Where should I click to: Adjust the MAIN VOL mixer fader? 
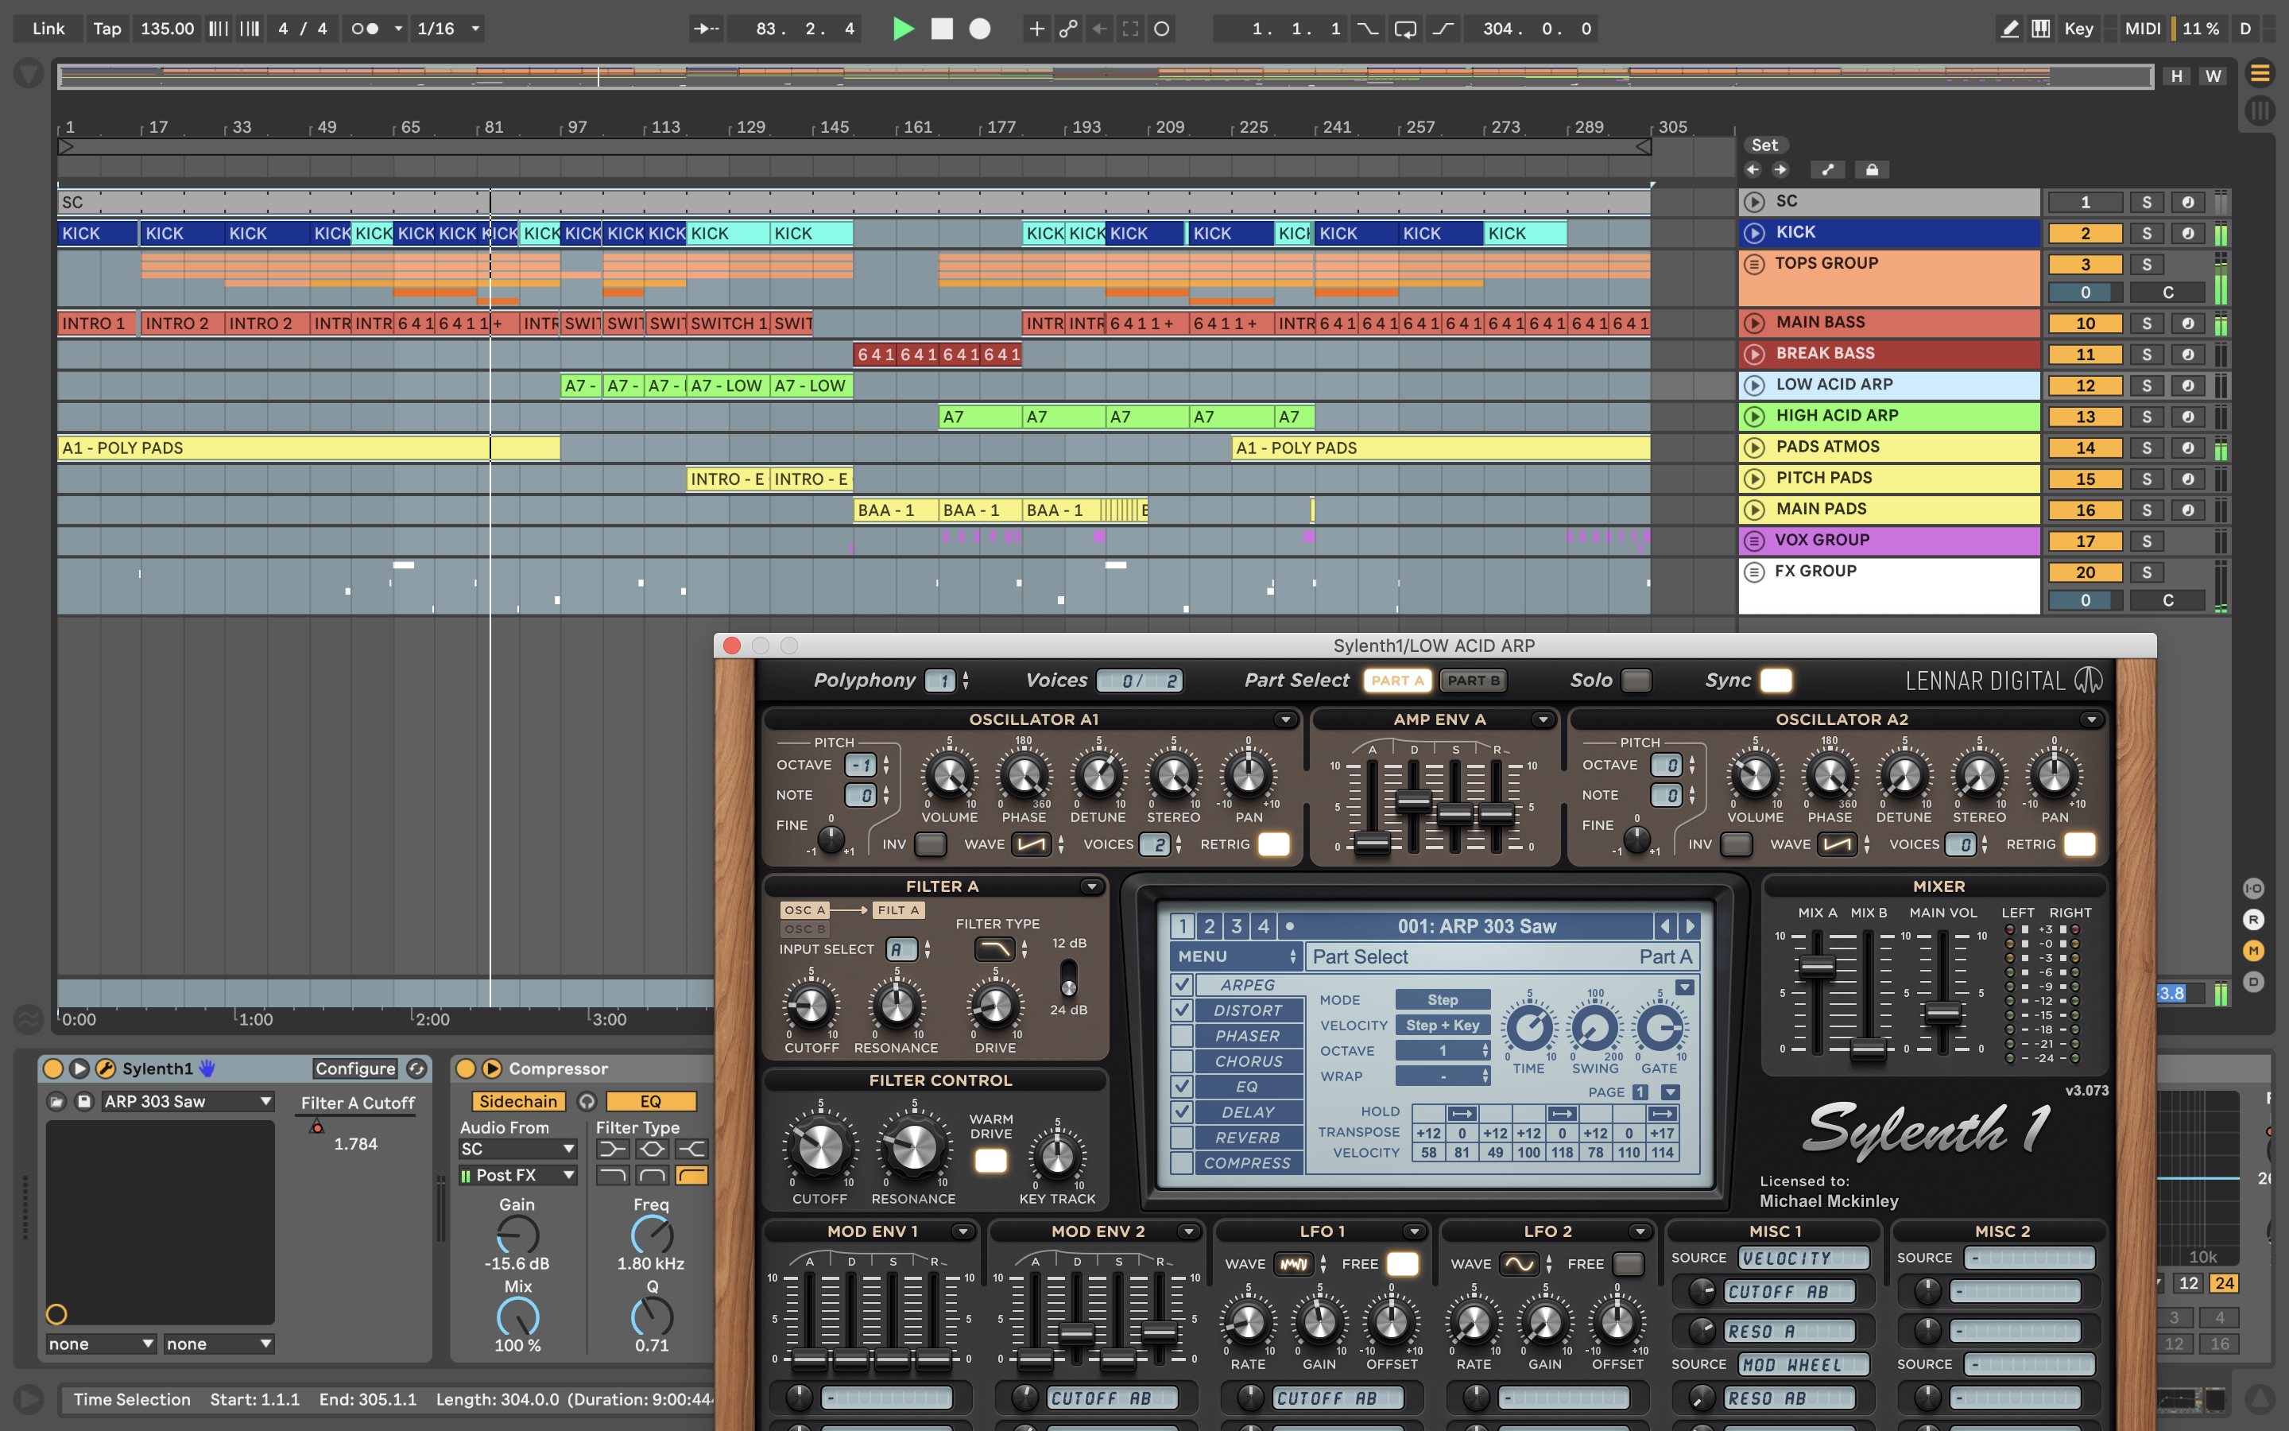point(1942,1013)
